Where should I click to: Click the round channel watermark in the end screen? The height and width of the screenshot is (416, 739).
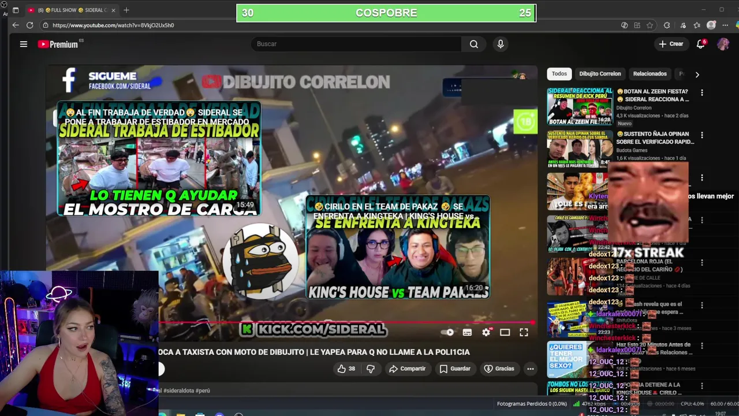(260, 262)
